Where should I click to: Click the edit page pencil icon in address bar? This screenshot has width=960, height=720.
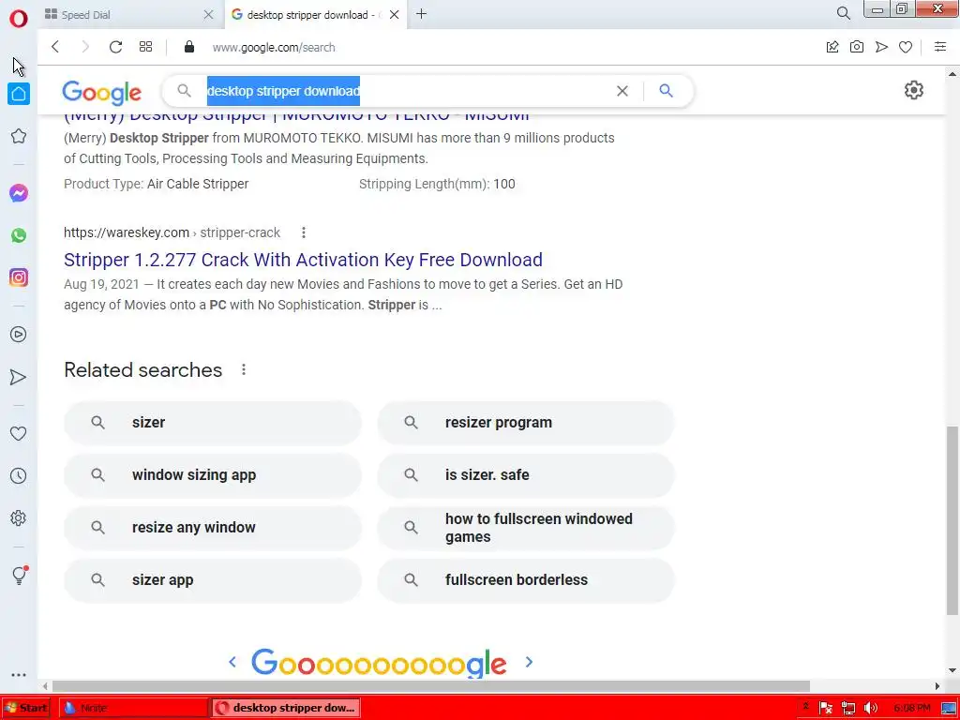click(832, 47)
